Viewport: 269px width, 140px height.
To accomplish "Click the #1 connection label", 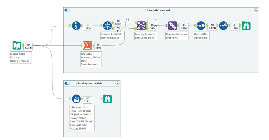I will click(x=156, y=26).
